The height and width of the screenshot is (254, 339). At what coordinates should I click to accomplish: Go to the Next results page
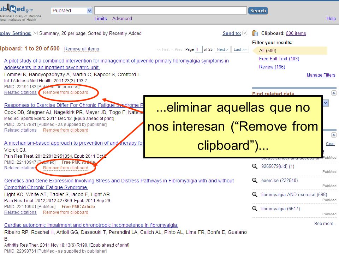pos(222,49)
